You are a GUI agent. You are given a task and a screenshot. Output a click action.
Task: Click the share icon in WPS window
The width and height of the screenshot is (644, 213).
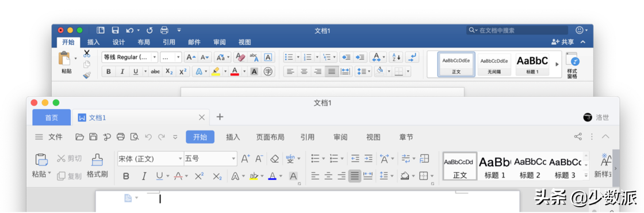click(578, 137)
